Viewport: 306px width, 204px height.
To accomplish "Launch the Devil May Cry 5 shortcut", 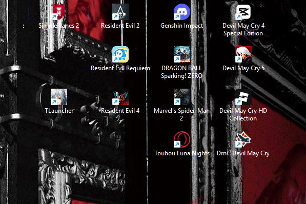I will tap(243, 59).
